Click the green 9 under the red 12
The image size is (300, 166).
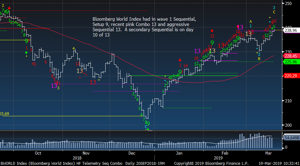212,42
